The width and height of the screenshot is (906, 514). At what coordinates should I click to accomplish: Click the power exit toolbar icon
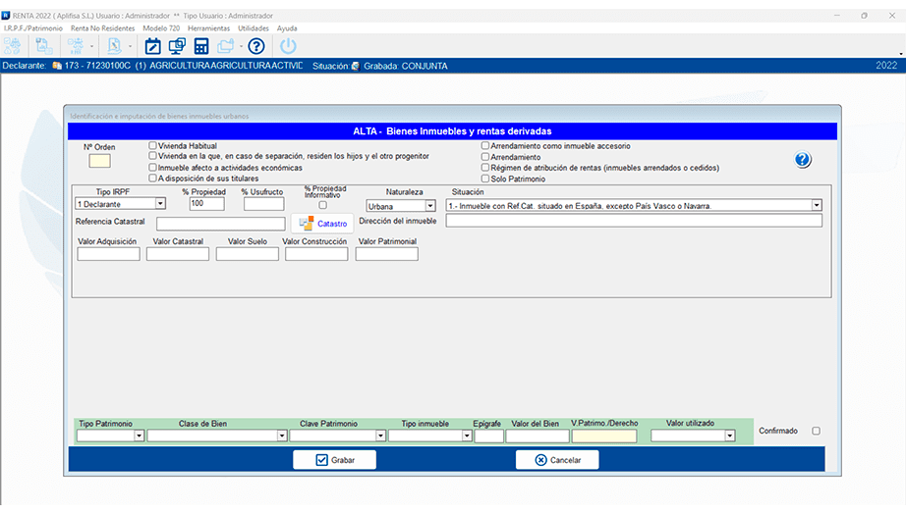[288, 46]
